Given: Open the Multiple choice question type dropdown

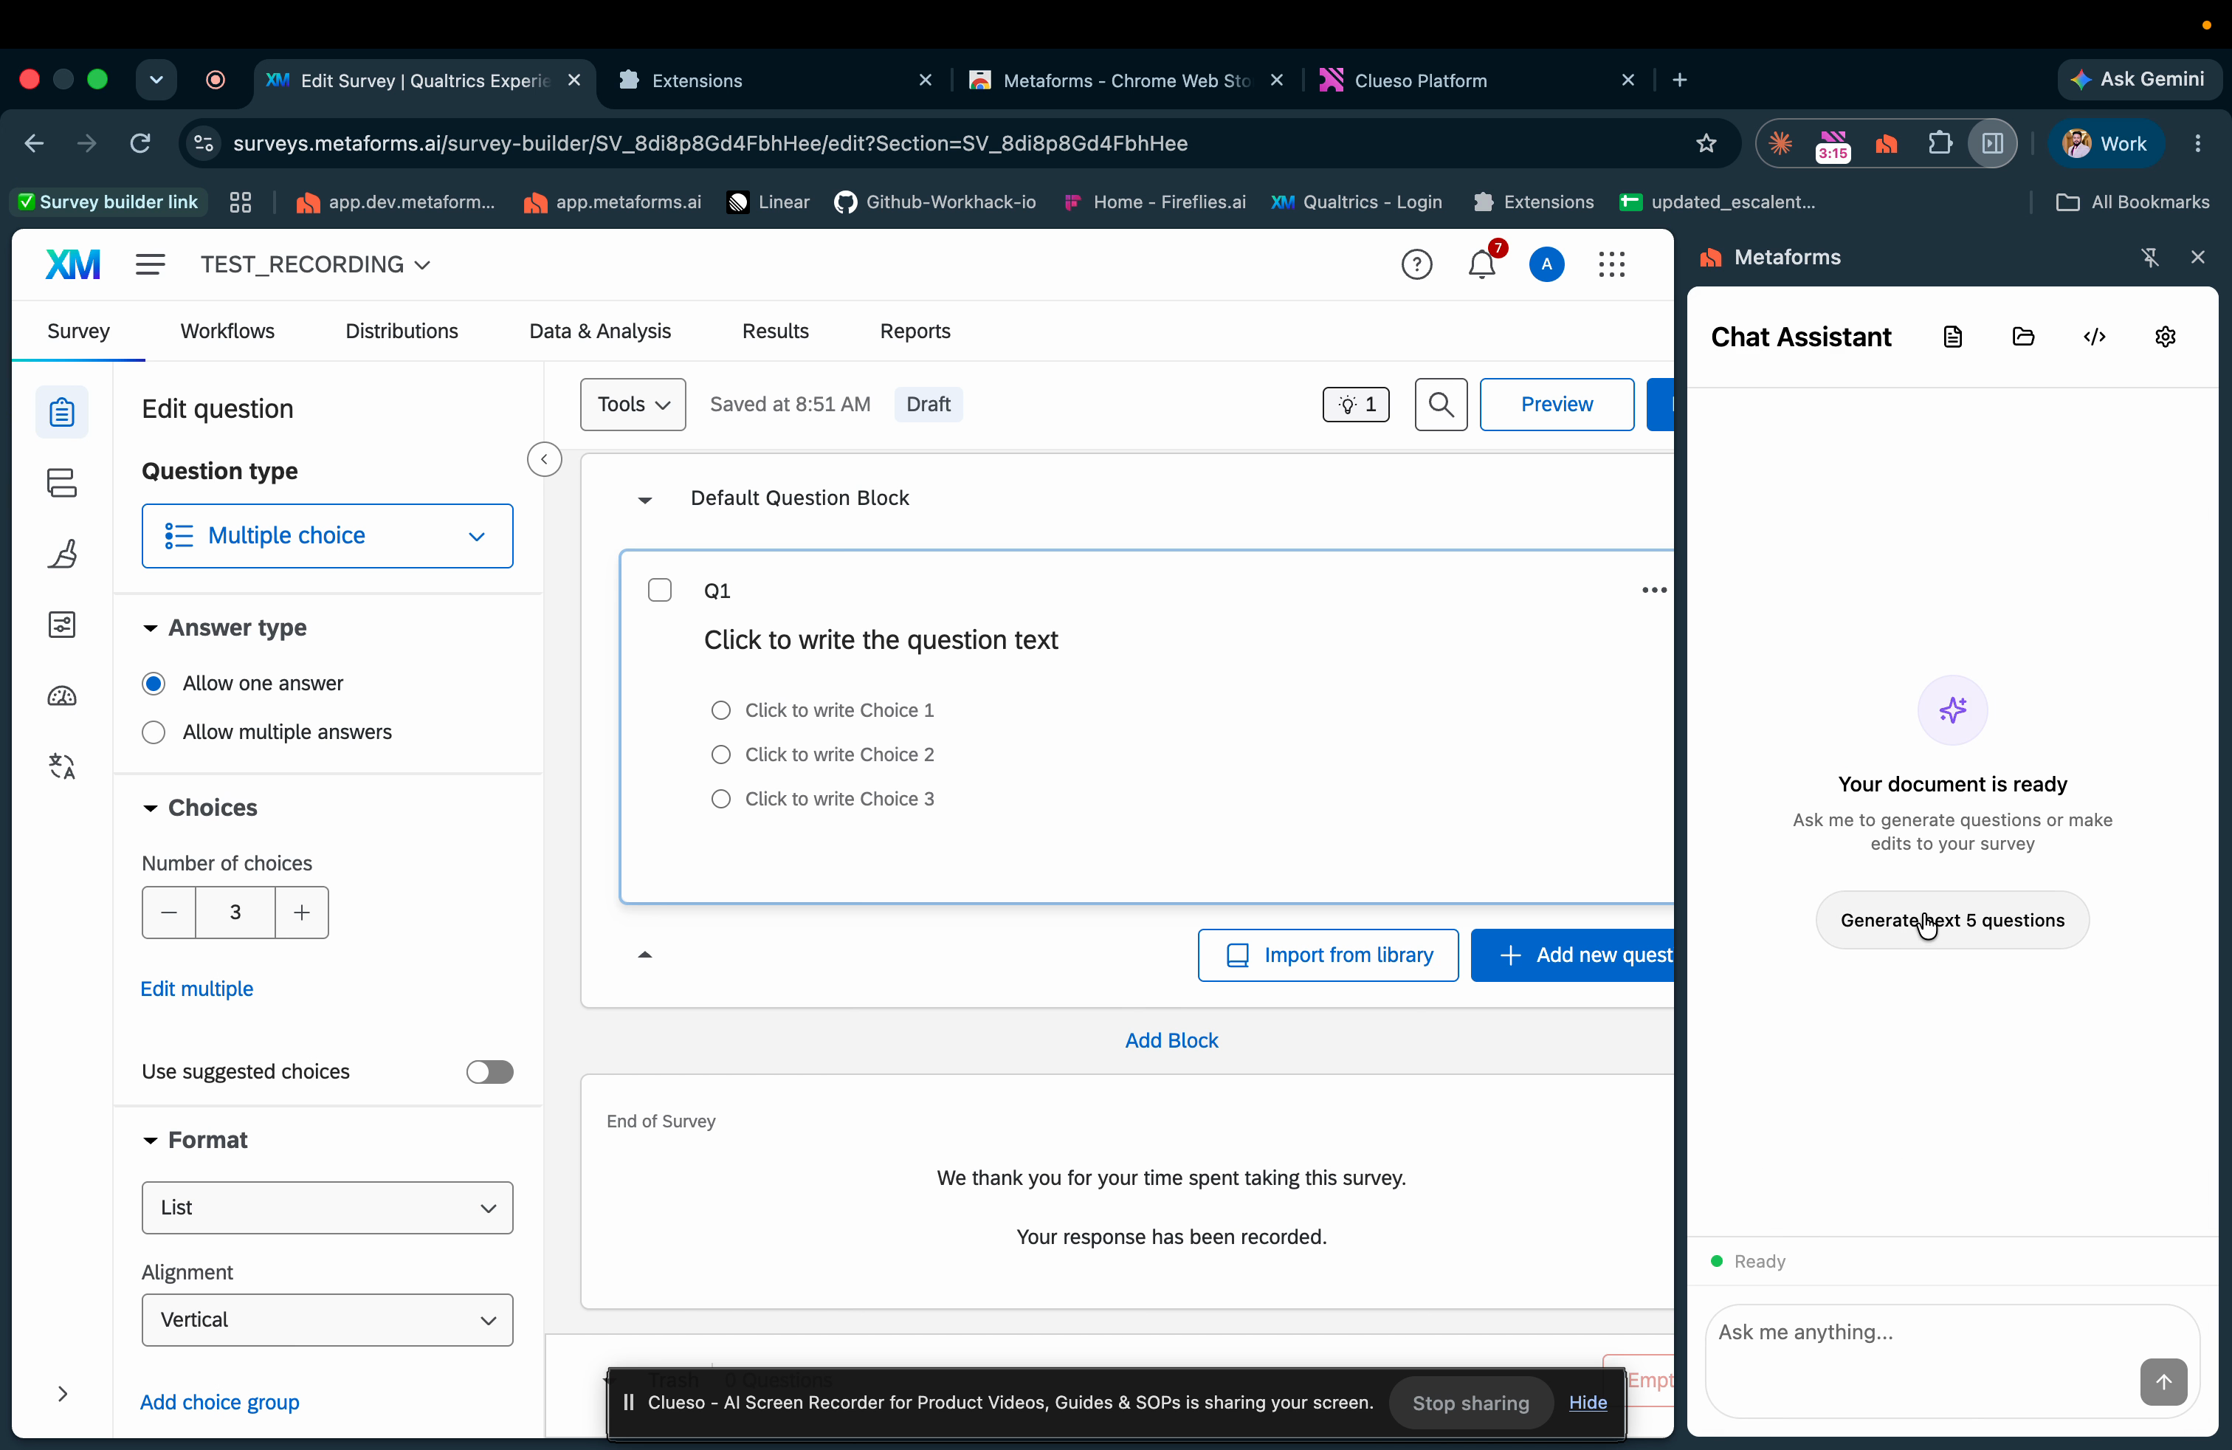Looking at the screenshot, I should (x=327, y=535).
